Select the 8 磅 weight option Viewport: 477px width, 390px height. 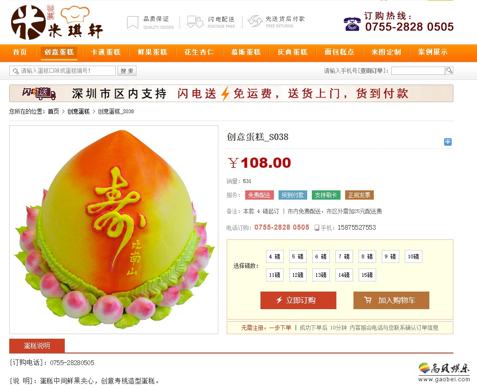pos(367,256)
